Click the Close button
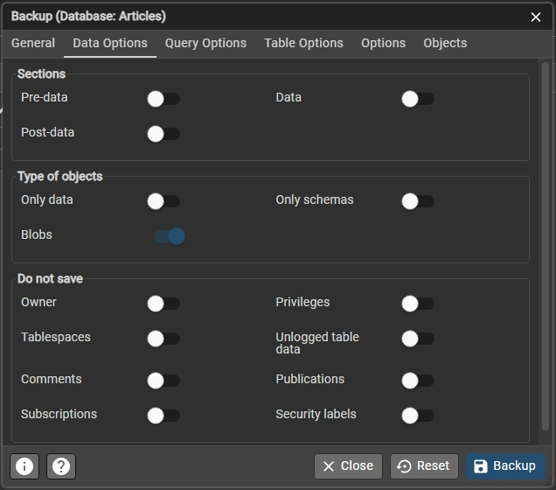The width and height of the screenshot is (556, 490). [x=348, y=466]
